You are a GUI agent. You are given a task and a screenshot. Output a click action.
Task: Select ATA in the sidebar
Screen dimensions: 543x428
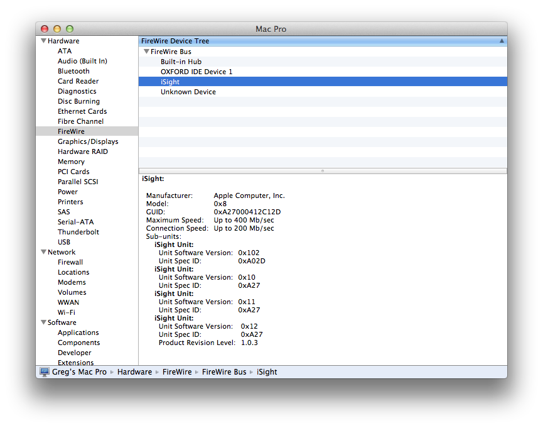65,51
